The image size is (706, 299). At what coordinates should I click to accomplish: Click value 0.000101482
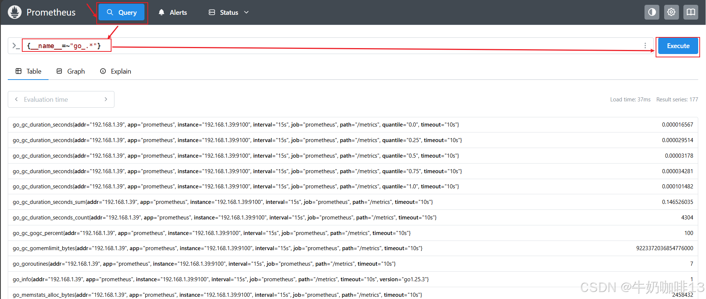pyautogui.click(x=677, y=187)
